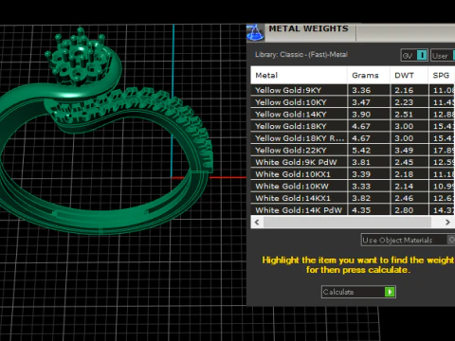Click the 5.42 grams value

361,151
